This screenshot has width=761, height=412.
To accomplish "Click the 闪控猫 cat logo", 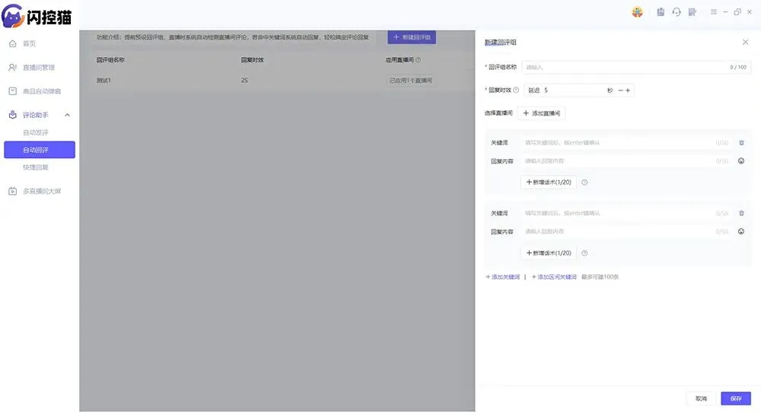I will [37, 16].
